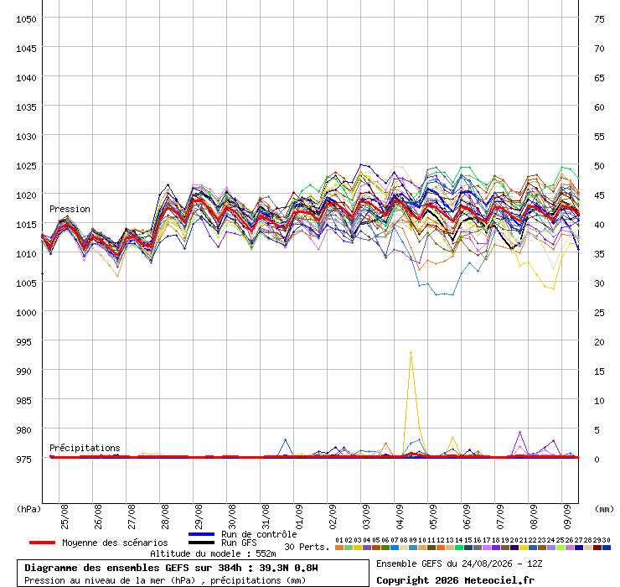
Task: Click the red Moyenne des scénarios legend line
Action: 42,543
